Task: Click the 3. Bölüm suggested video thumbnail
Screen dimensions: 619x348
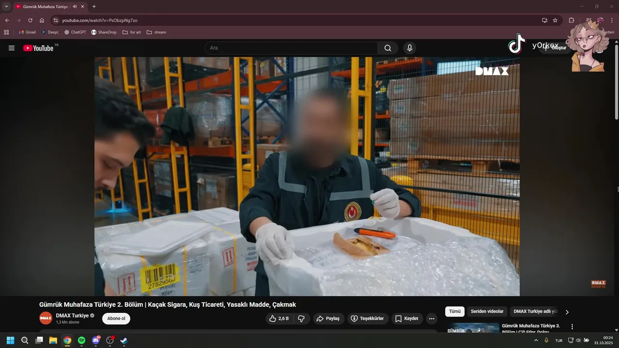Action: pos(472,328)
